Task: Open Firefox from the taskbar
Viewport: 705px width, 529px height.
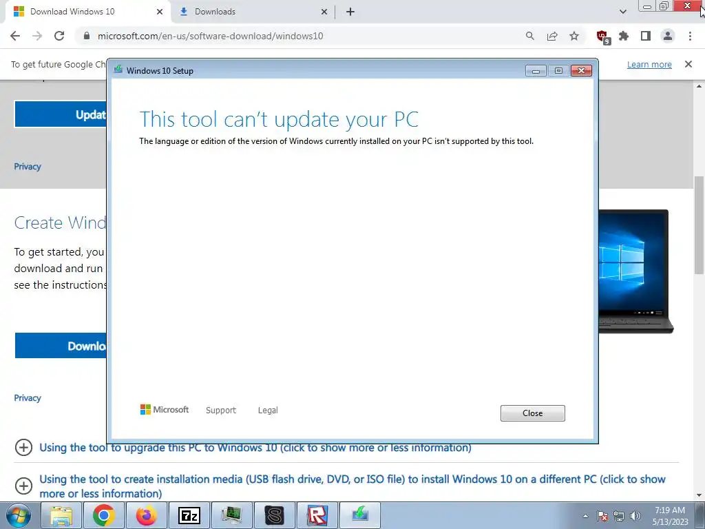Action: (x=146, y=515)
